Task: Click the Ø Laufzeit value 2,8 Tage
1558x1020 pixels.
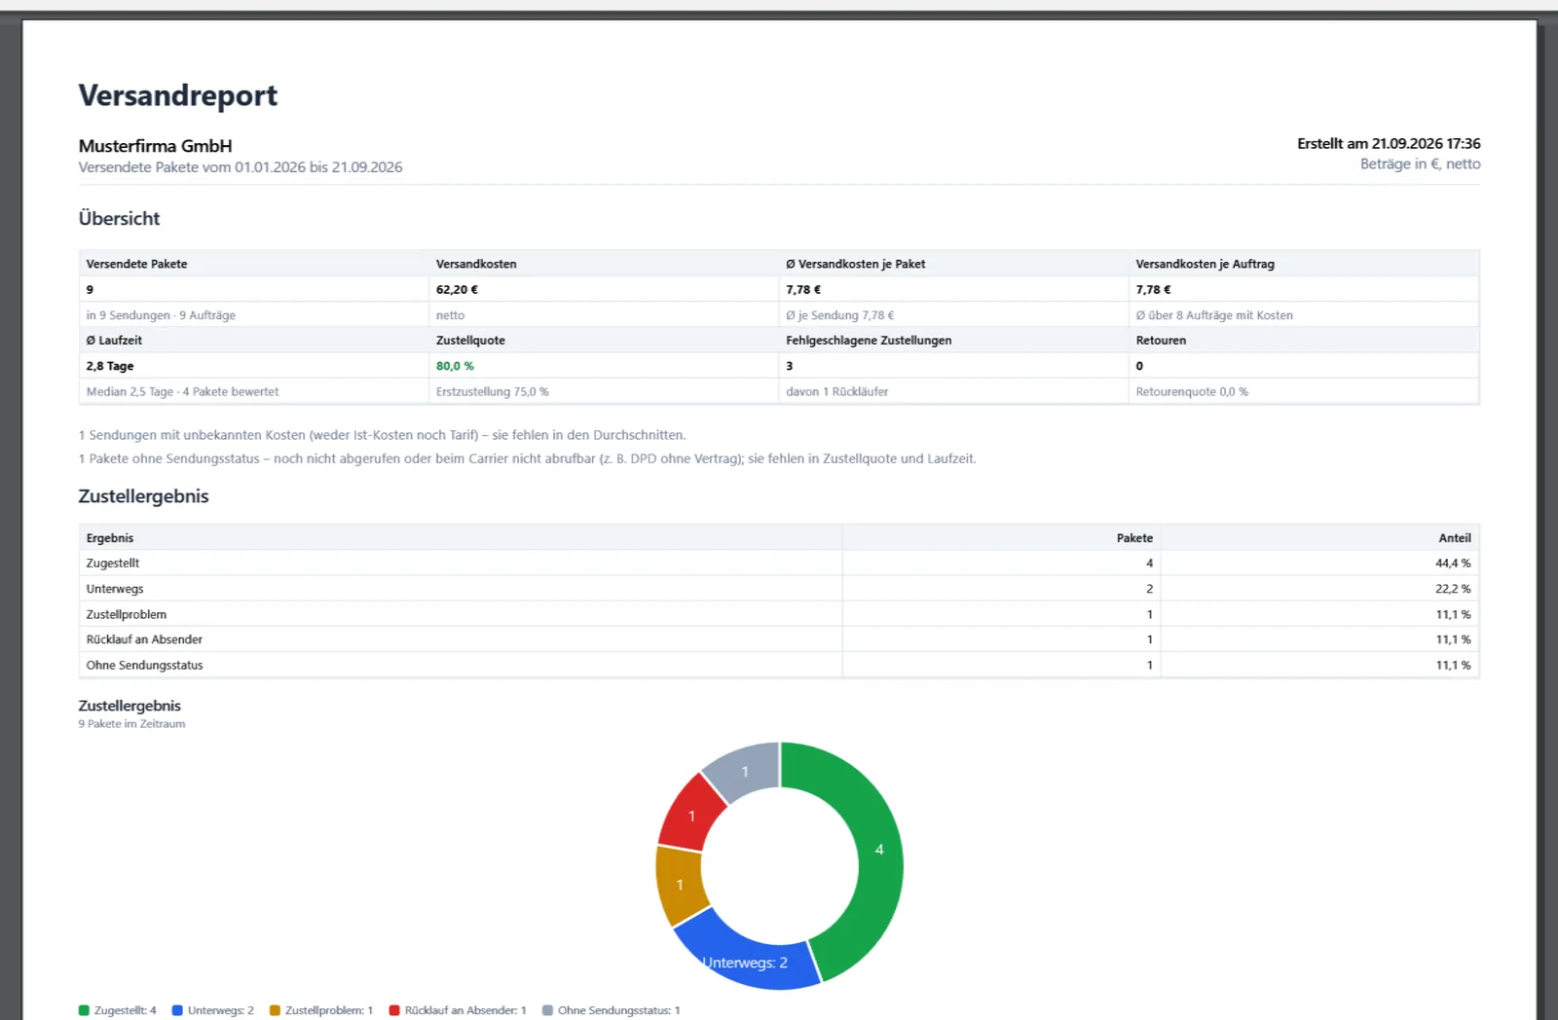Action: pyautogui.click(x=110, y=366)
